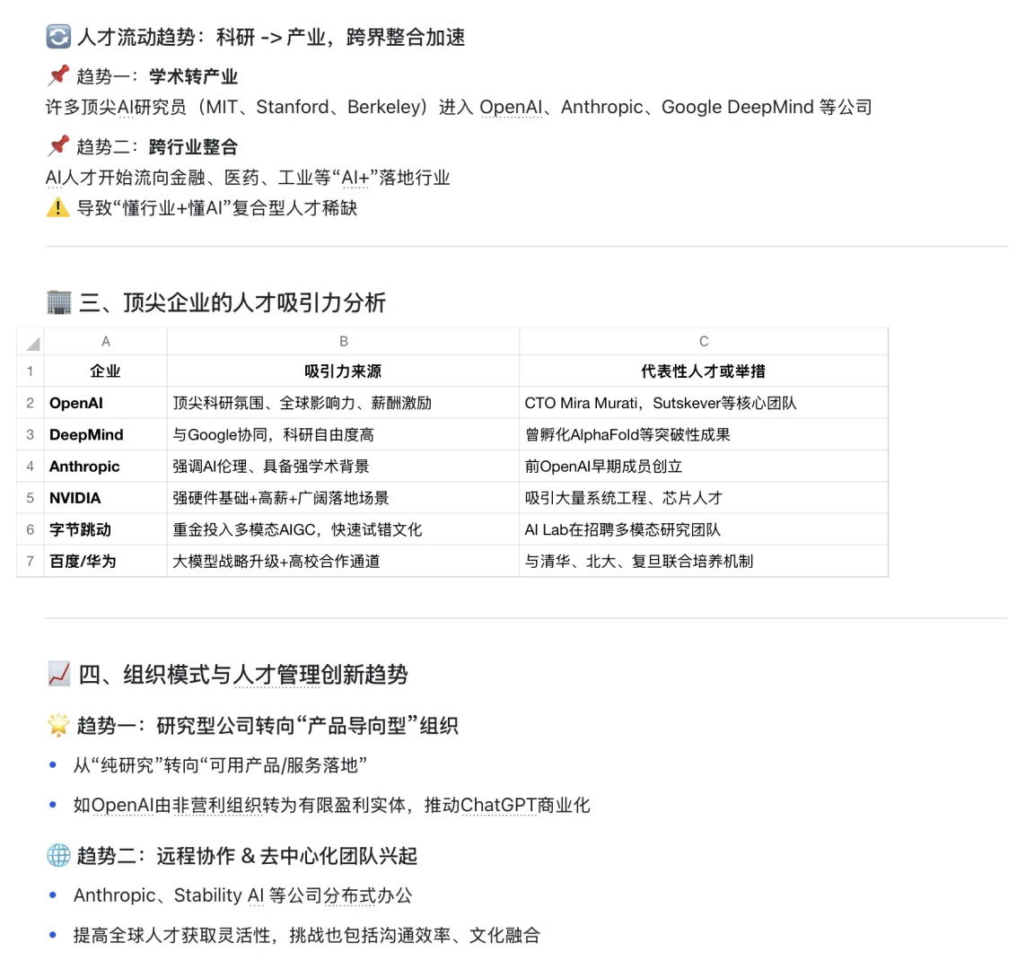Image resolution: width=1026 pixels, height=969 pixels.
Task: Click bullet Anthropic、Stability AI 等公司分布式办公
Action: [242, 895]
